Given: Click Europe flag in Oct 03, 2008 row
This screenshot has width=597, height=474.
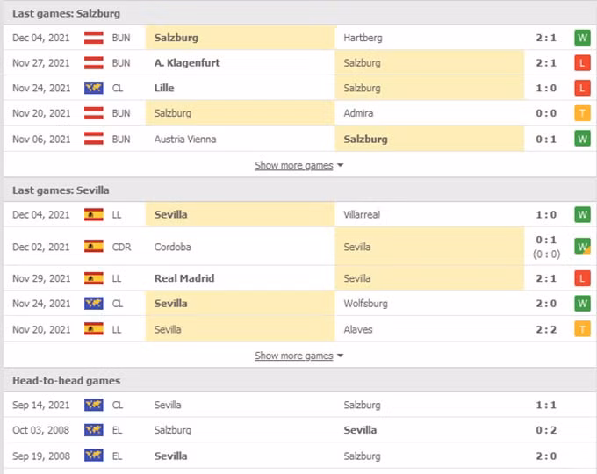Looking at the screenshot, I should [x=94, y=430].
